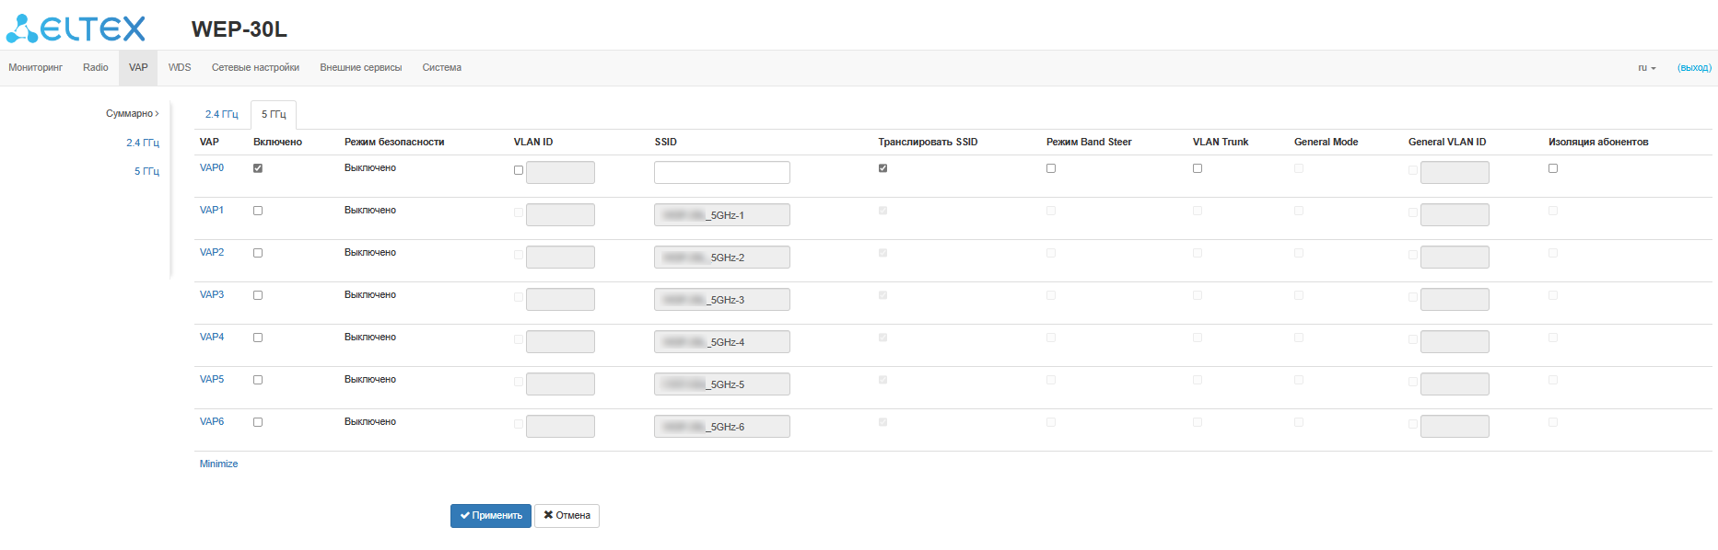Open the Radio menu
The height and width of the screenshot is (550, 1718).
95,68
